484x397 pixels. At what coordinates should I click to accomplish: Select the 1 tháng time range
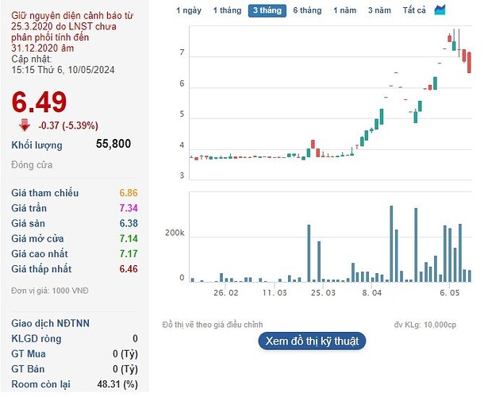coord(227,10)
